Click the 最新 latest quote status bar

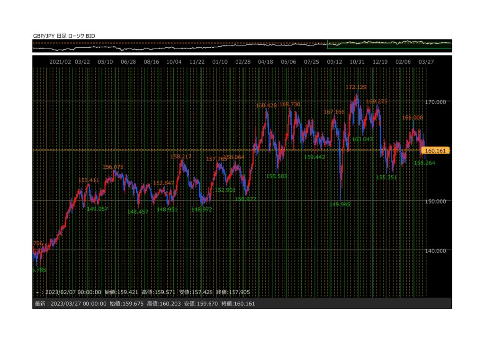click(145, 304)
